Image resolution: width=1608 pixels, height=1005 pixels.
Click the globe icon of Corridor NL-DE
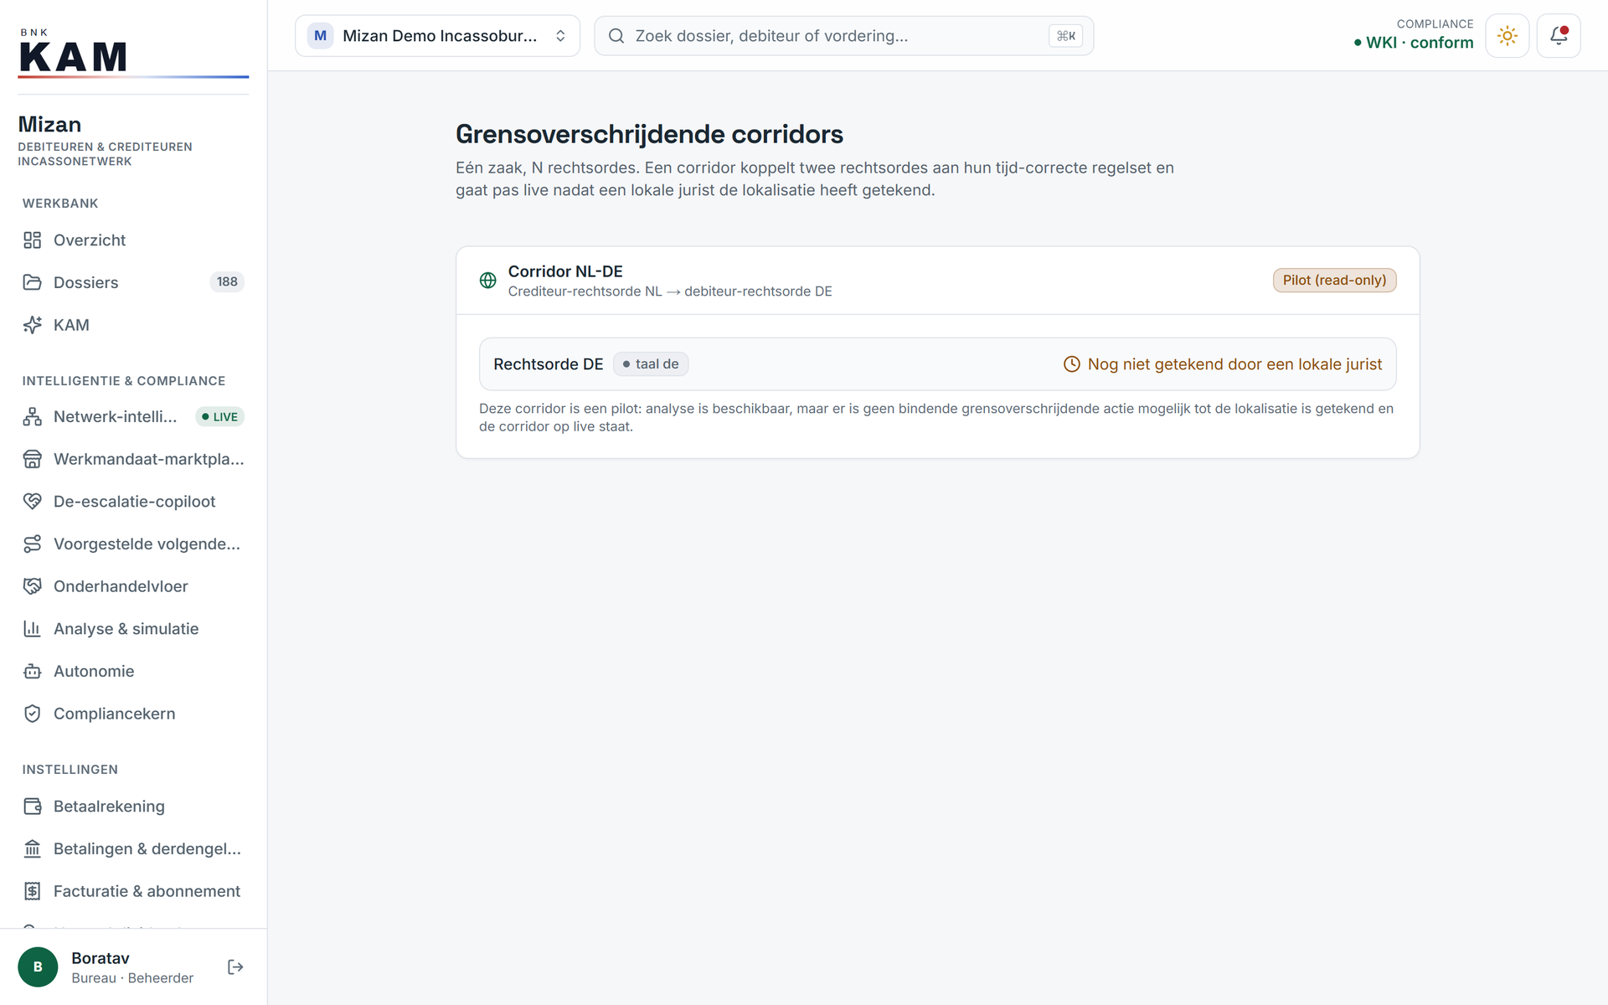tap(487, 281)
